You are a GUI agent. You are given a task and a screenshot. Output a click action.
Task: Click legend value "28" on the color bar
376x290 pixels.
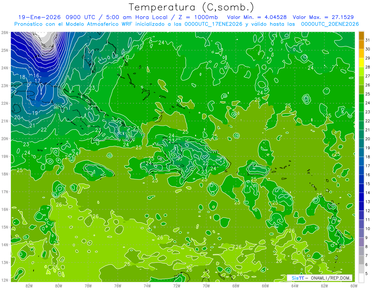pos(368,67)
